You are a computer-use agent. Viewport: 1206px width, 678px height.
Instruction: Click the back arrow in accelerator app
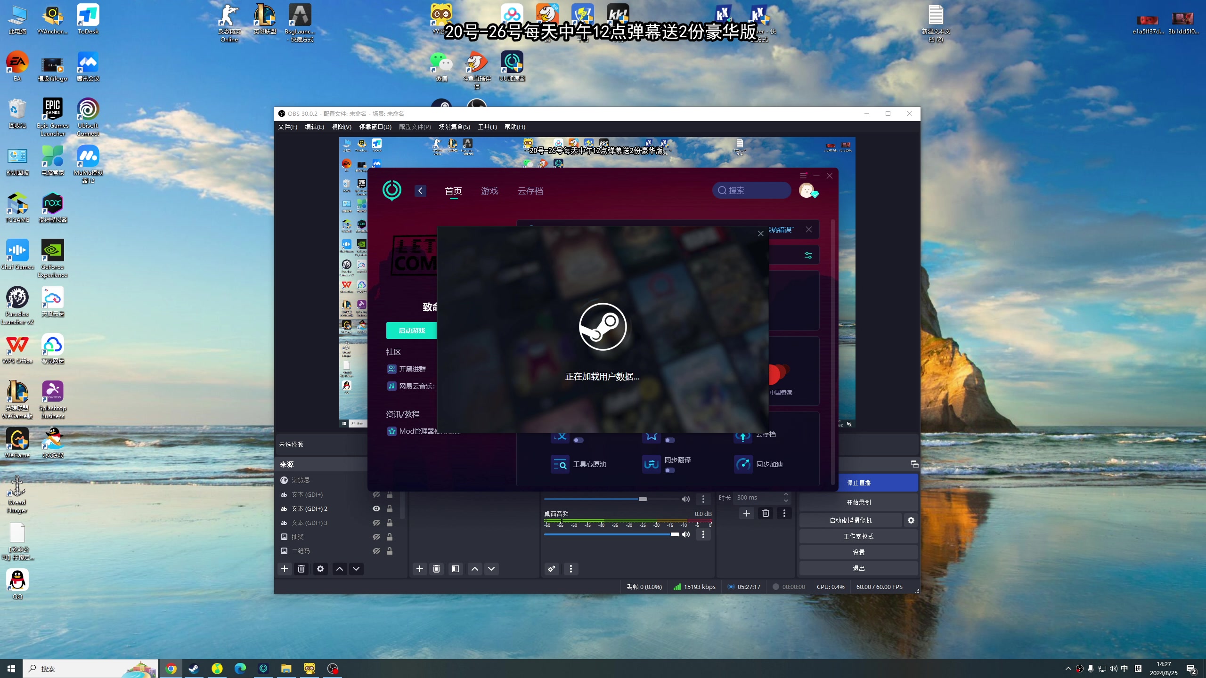[420, 191]
